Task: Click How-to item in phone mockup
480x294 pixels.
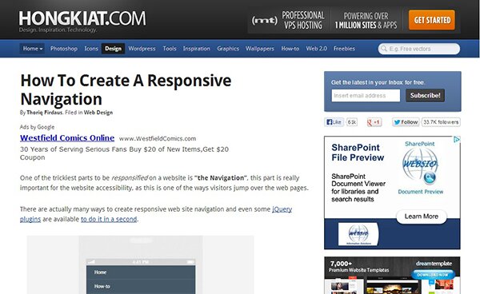Action: (x=102, y=286)
